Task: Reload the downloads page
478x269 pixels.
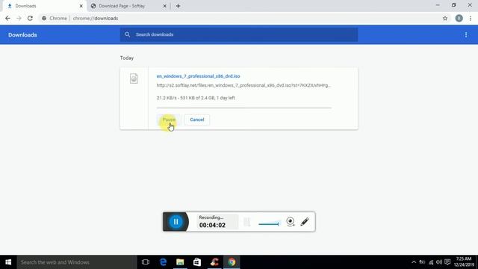Action: (30, 18)
